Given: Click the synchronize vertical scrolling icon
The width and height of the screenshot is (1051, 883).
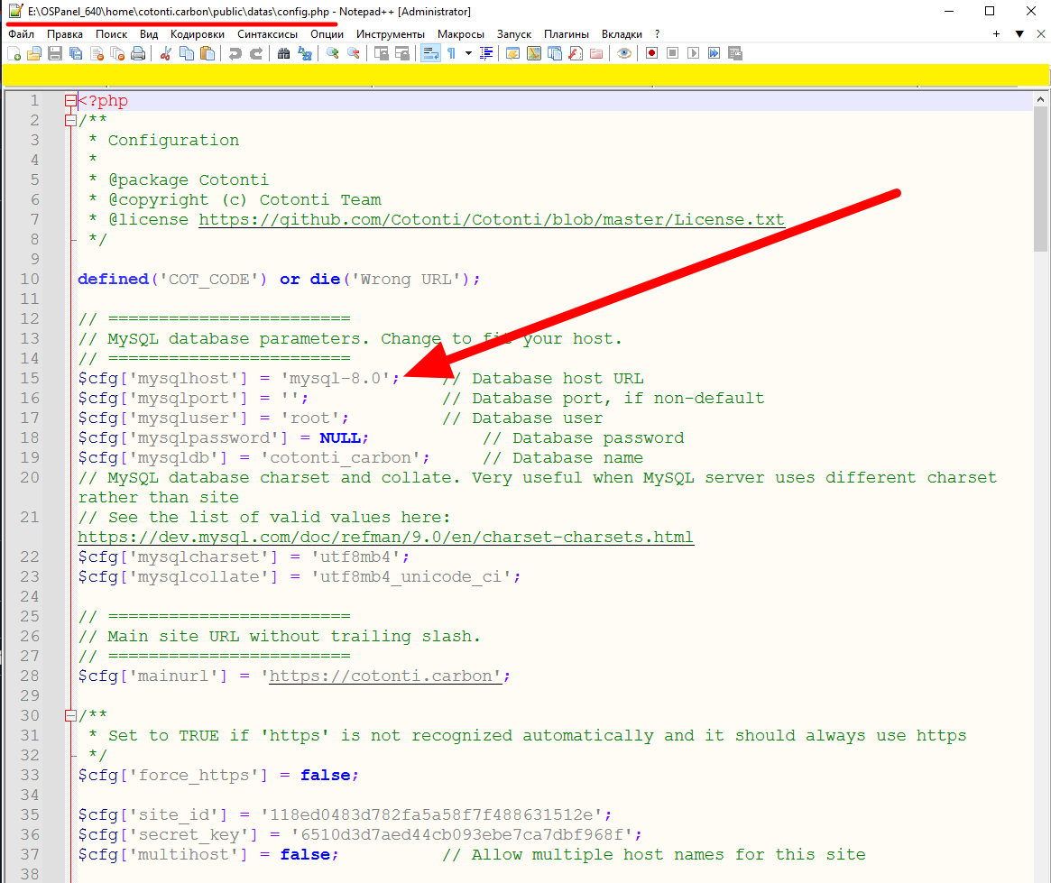Looking at the screenshot, I should [x=382, y=53].
